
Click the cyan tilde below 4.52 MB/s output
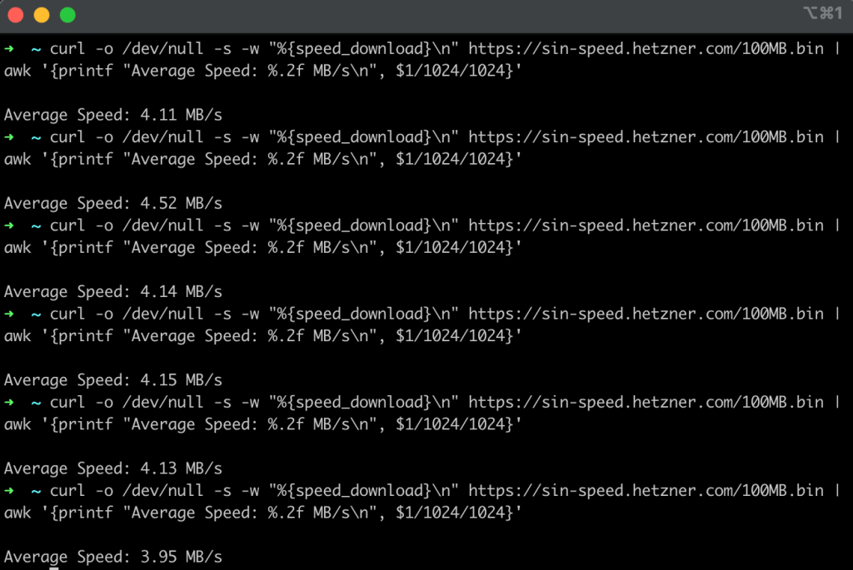(36, 226)
